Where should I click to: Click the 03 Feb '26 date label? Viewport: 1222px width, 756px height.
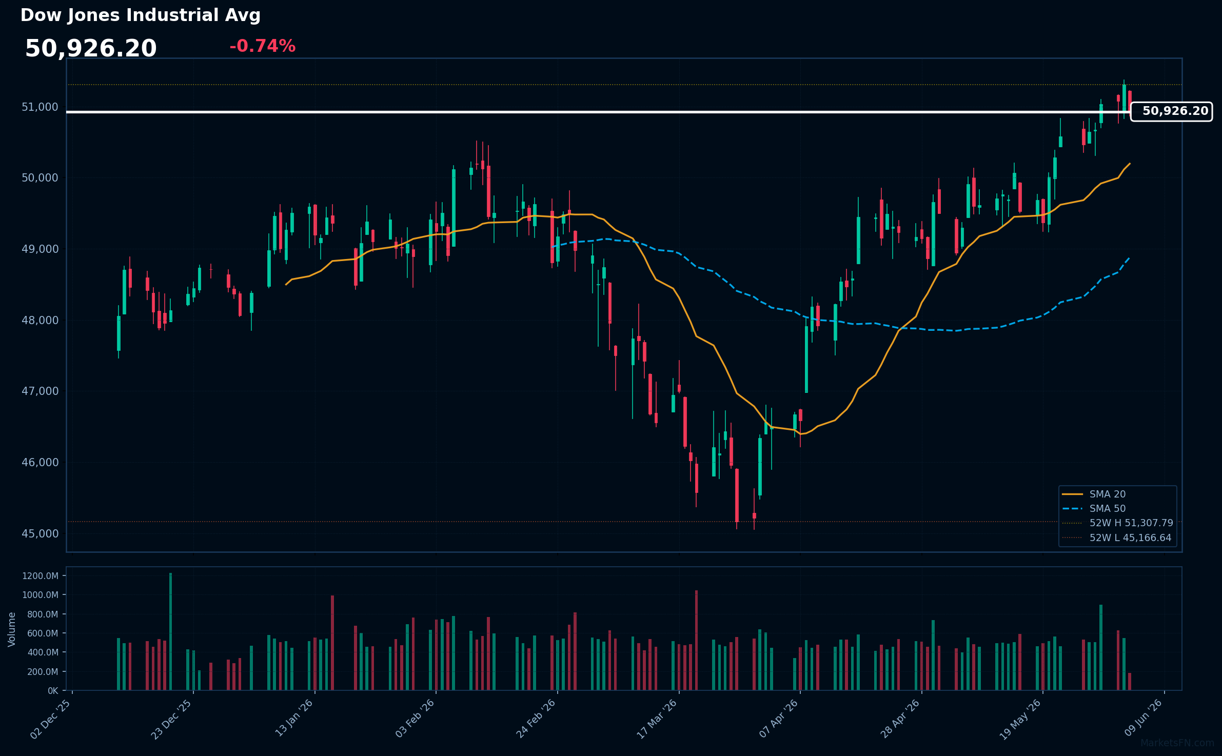coord(415,719)
